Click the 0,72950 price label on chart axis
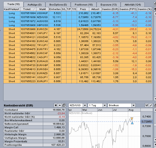This screenshot has height=148, width=156. (x=147, y=121)
